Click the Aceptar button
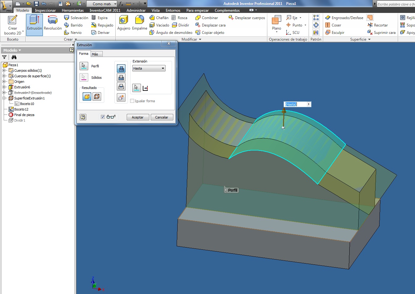Screen dimensions: 415x294 [x=138, y=117]
